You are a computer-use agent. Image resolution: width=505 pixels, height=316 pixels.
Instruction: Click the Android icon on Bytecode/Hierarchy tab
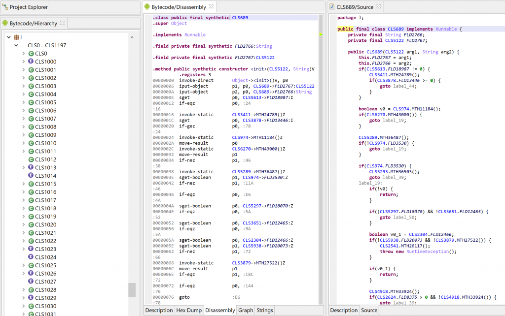click(5, 23)
